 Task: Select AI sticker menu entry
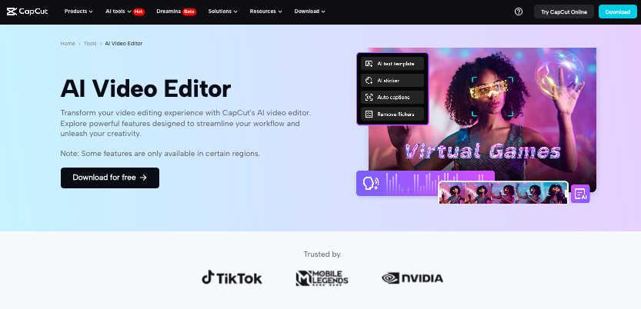click(x=392, y=81)
